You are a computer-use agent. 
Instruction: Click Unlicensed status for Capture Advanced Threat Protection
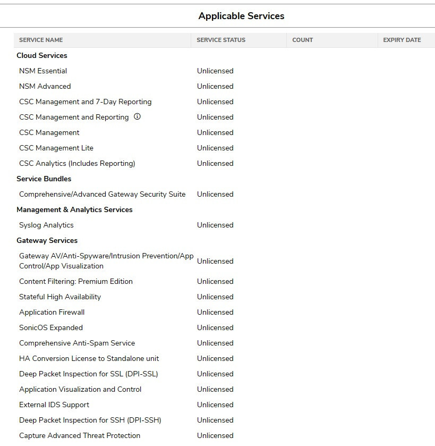click(x=215, y=435)
